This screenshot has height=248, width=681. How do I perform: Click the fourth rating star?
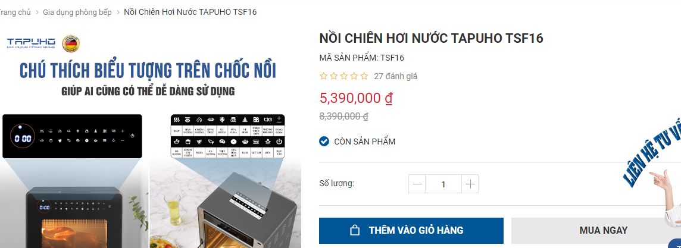click(354, 76)
